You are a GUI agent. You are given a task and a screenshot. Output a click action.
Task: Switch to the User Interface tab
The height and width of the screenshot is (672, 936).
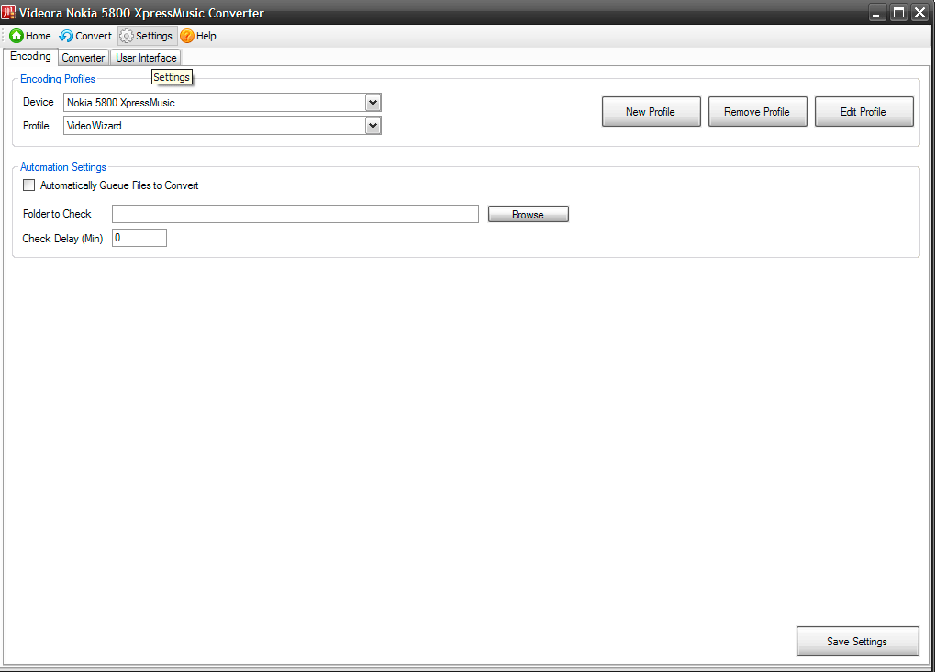click(x=146, y=57)
